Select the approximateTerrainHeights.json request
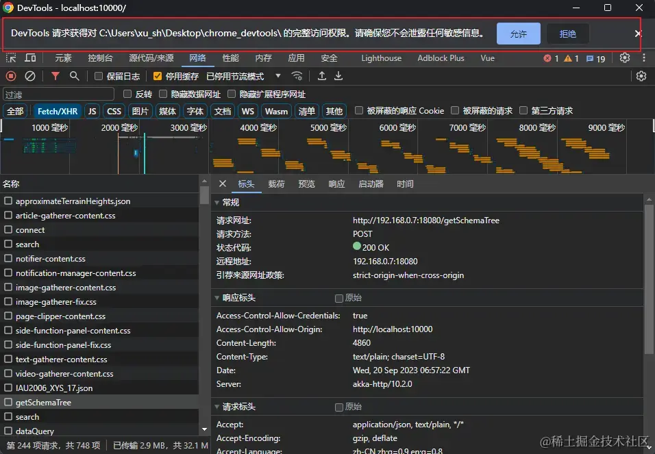655x454 pixels. point(99,201)
